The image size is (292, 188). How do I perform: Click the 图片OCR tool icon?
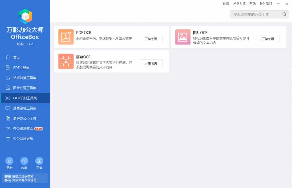[183, 37]
